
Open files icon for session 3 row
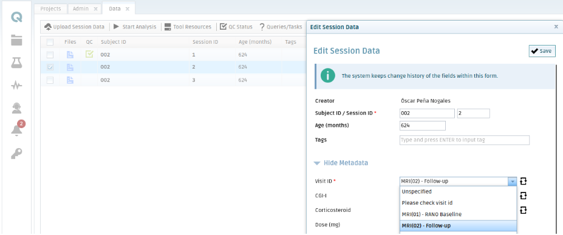[x=70, y=80]
